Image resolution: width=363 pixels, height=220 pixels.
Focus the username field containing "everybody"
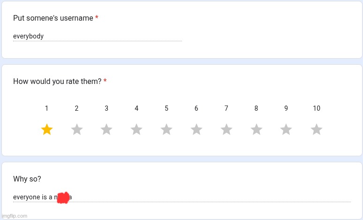click(97, 36)
